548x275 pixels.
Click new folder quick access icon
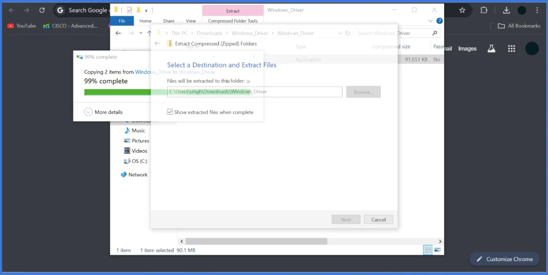[x=138, y=10]
